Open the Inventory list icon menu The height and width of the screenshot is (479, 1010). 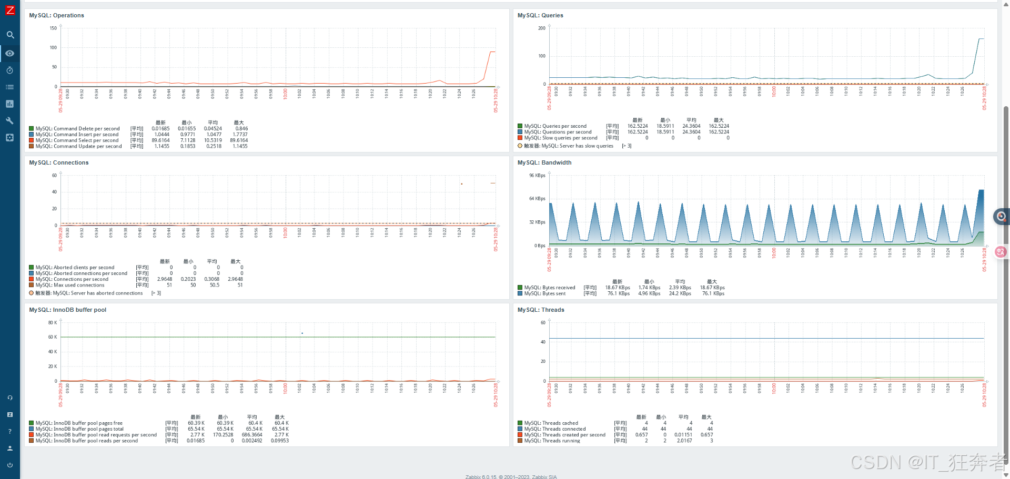[x=10, y=87]
